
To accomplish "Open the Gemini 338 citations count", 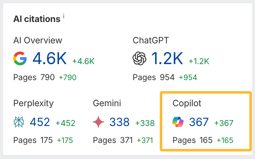I will tap(119, 122).
